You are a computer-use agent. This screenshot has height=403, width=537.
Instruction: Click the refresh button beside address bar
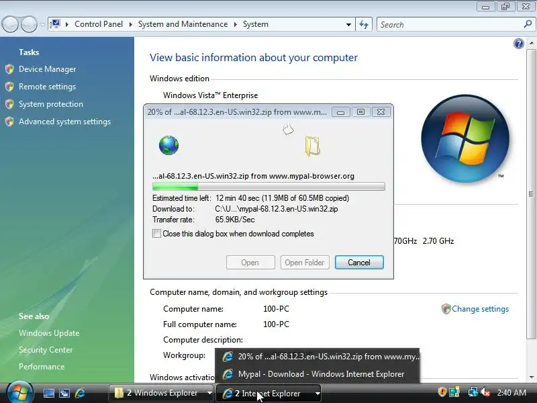tap(364, 25)
